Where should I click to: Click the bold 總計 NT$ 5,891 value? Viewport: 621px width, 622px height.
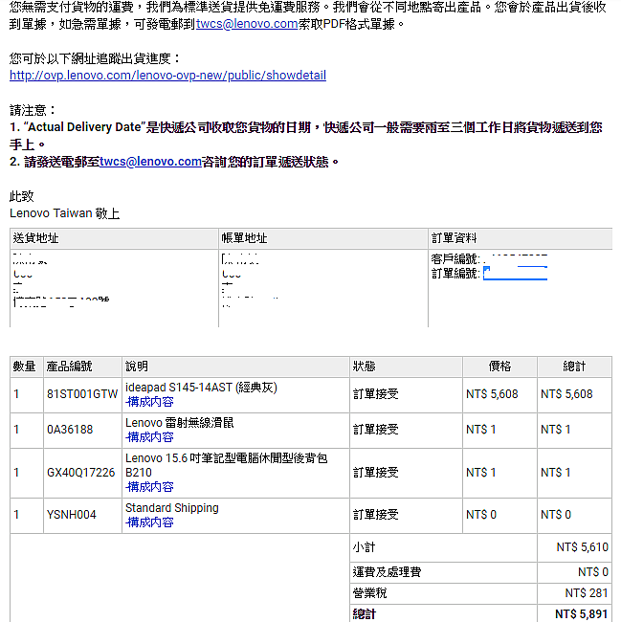[x=582, y=614]
